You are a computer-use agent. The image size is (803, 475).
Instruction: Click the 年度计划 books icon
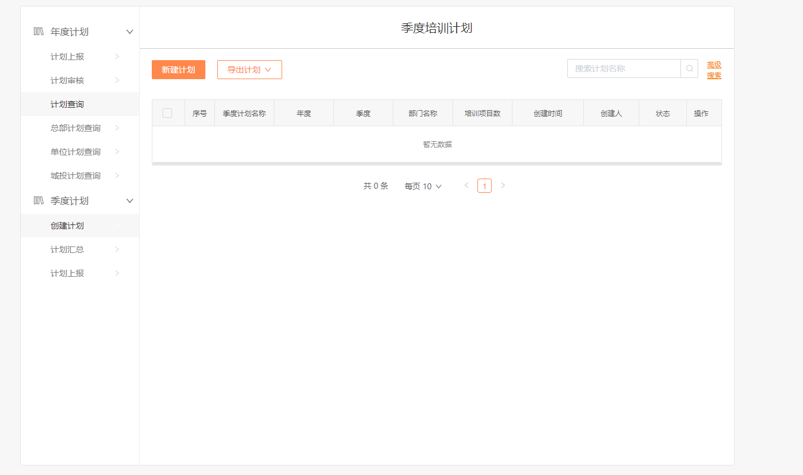(39, 32)
